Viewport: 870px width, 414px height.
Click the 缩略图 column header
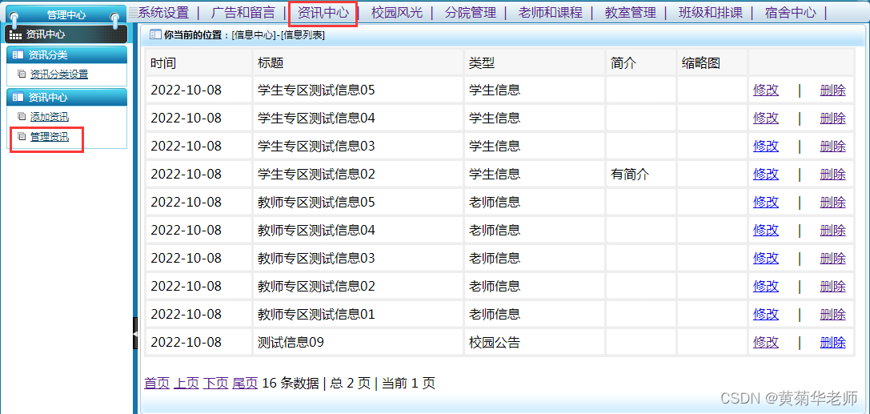712,62
